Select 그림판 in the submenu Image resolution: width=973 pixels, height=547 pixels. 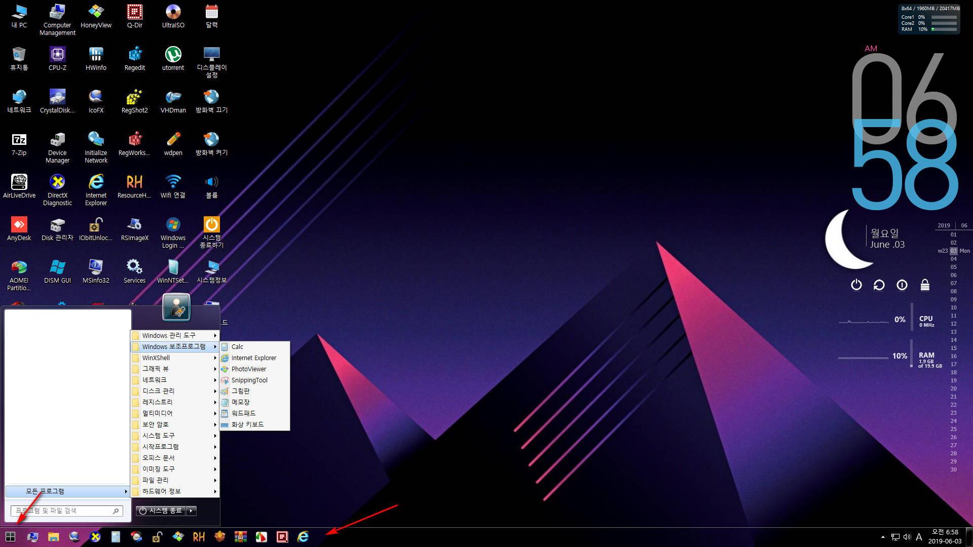tap(254, 391)
